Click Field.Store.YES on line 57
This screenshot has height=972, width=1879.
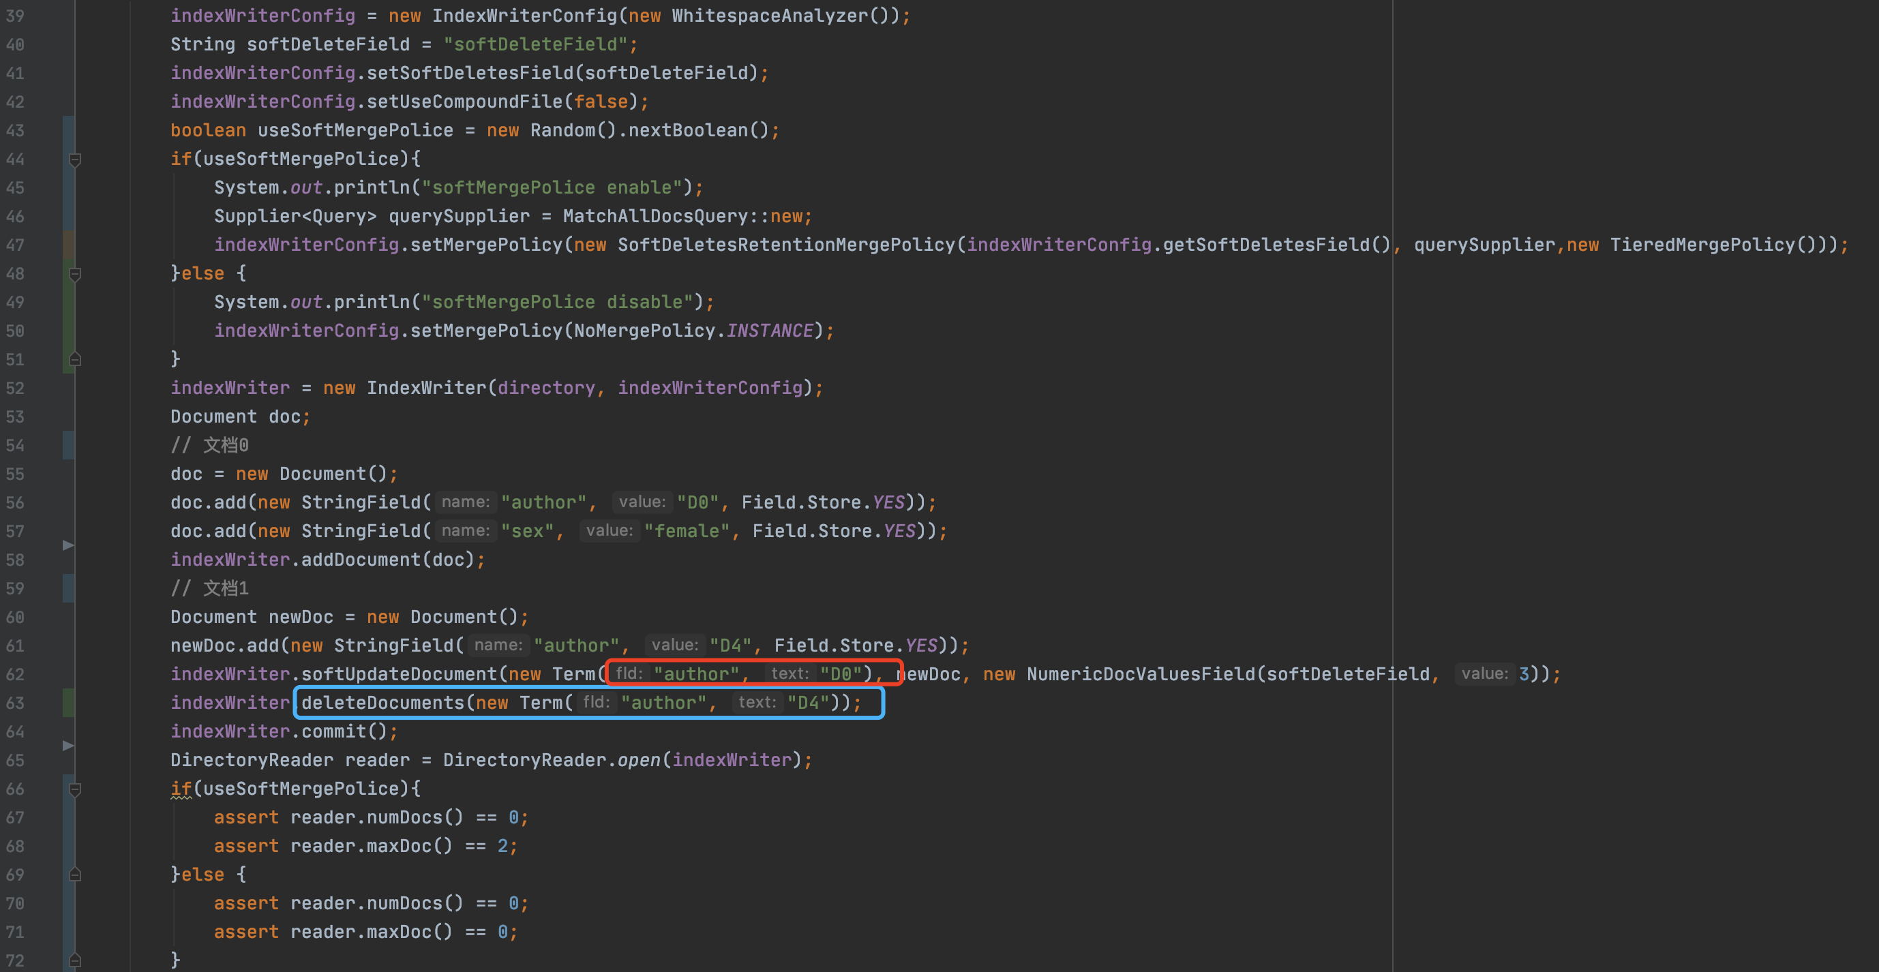coord(834,531)
